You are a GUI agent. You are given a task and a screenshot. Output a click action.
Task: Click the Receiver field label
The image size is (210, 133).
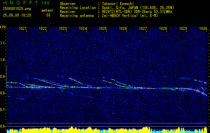click(68, 12)
